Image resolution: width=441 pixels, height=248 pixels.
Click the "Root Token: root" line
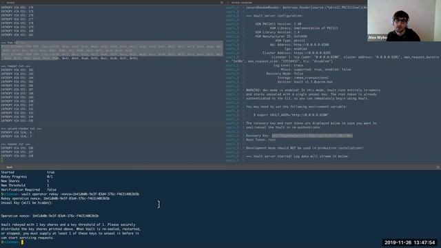[260, 140]
